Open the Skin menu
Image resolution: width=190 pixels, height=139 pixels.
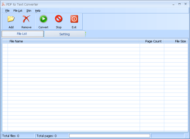(29, 11)
